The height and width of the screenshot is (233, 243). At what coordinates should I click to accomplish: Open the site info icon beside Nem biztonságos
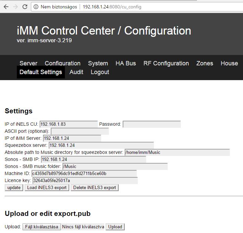point(36,7)
